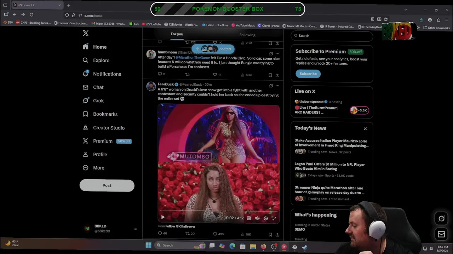Go back in browser history
The height and width of the screenshot is (254, 453).
coord(15,14)
